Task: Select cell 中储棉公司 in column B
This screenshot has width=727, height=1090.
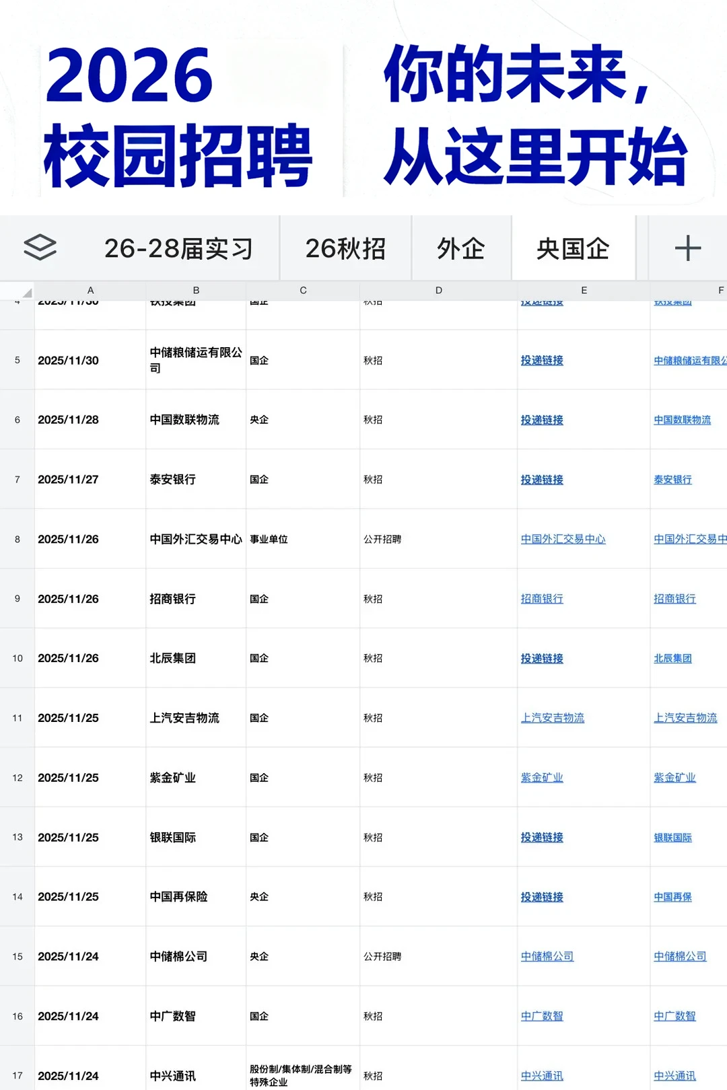Action: pyautogui.click(x=196, y=956)
